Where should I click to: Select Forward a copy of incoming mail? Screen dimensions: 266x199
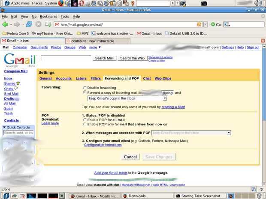tap(85, 92)
